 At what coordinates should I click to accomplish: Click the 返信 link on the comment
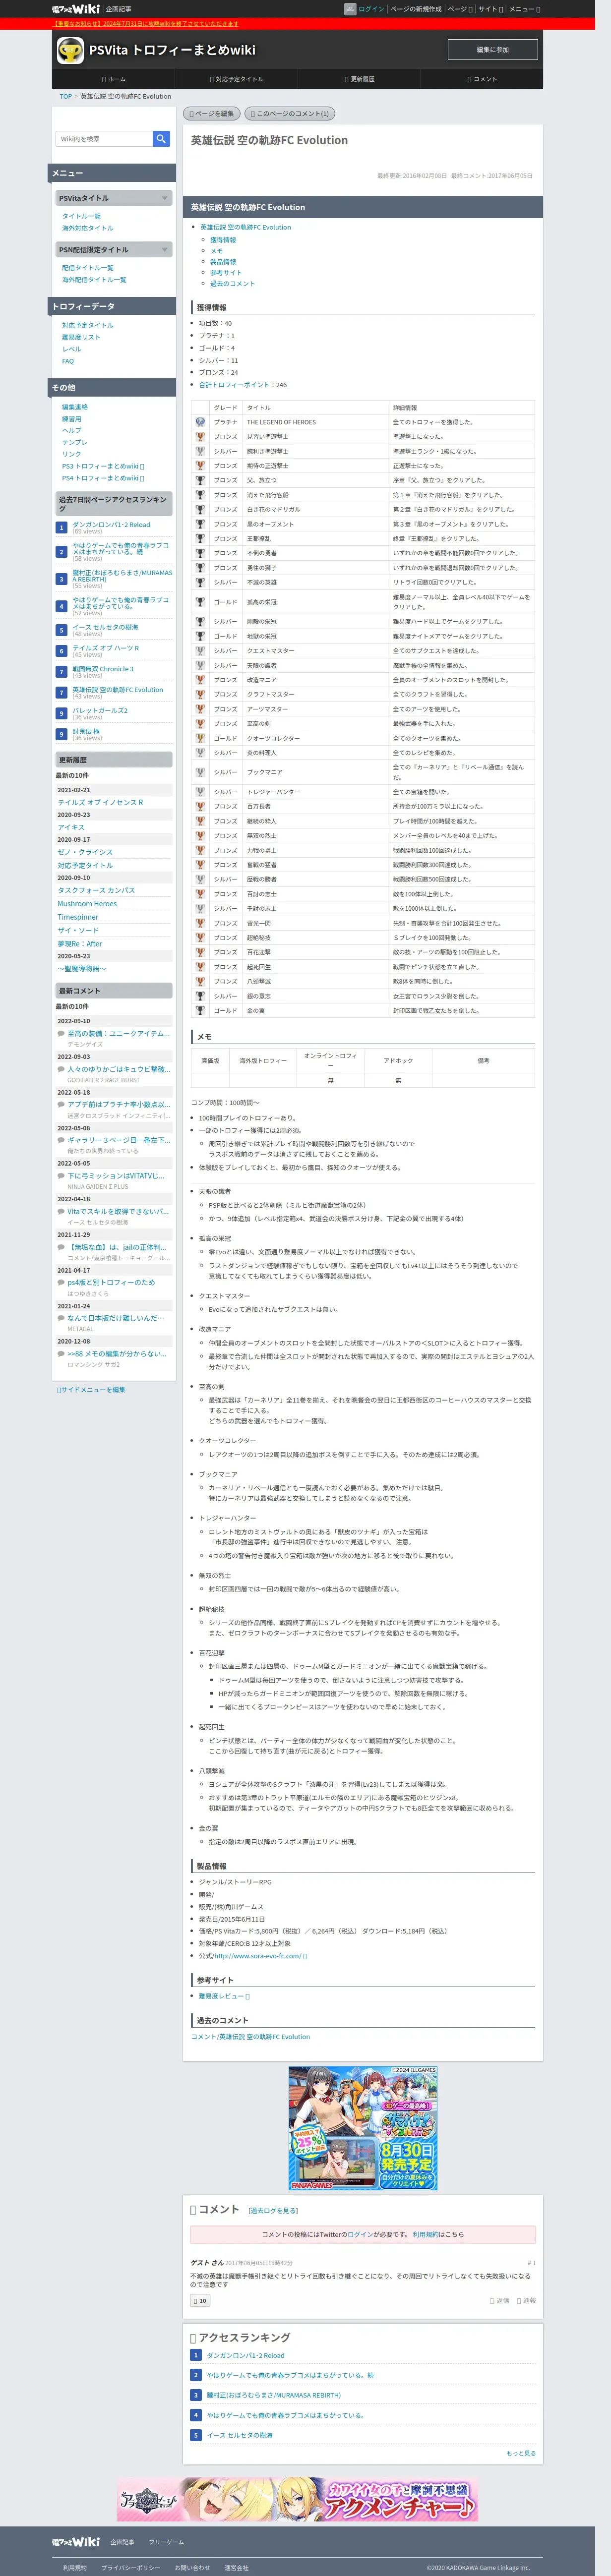point(500,2300)
